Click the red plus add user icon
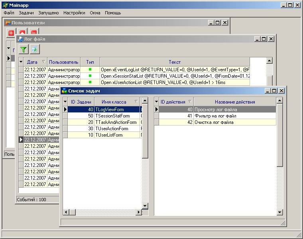Image resolution: width=303 pixels, height=239 pixels. tap(11, 33)
